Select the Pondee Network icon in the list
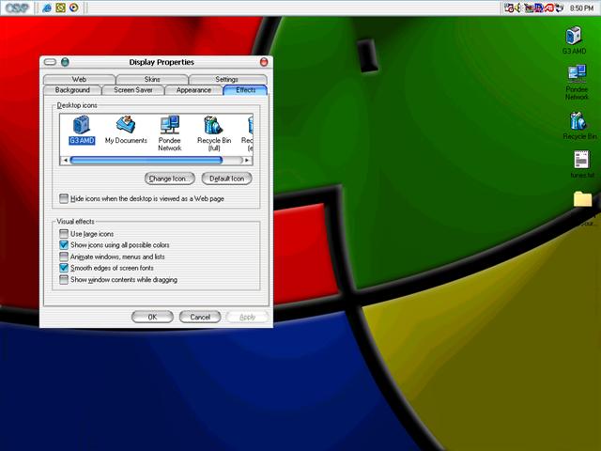 coord(170,125)
